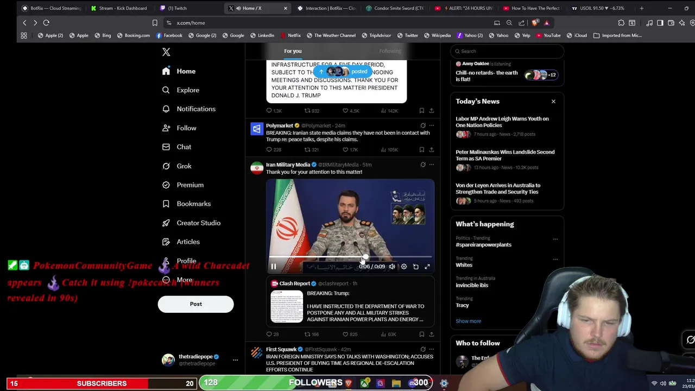This screenshot has height=391, width=695.
Task: Go to Home in X sidebar
Action: pyautogui.click(x=179, y=71)
